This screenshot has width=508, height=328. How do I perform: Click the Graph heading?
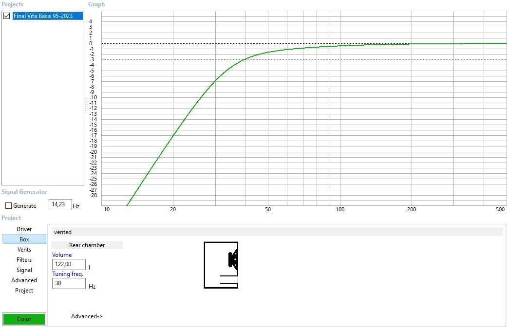pyautogui.click(x=96, y=4)
